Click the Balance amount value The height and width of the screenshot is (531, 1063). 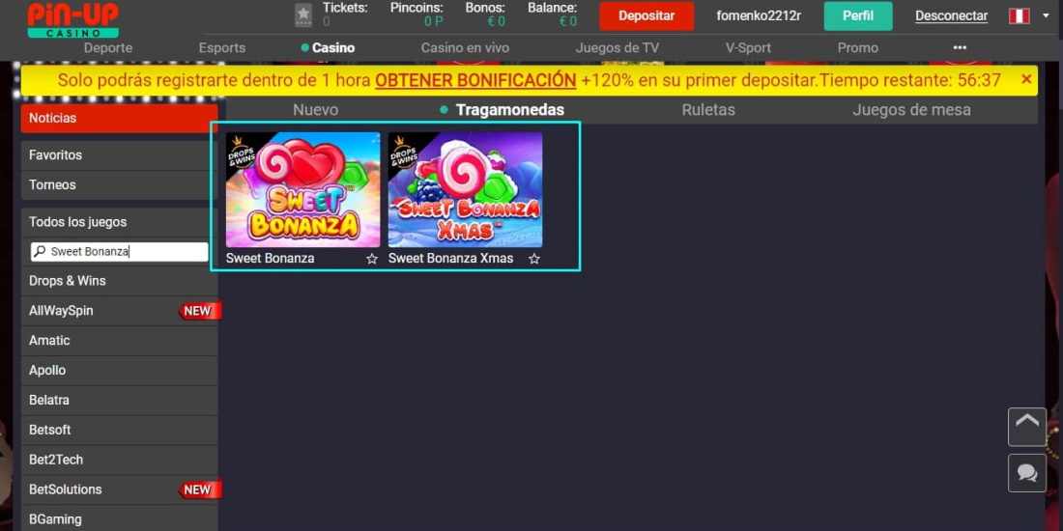click(x=568, y=21)
